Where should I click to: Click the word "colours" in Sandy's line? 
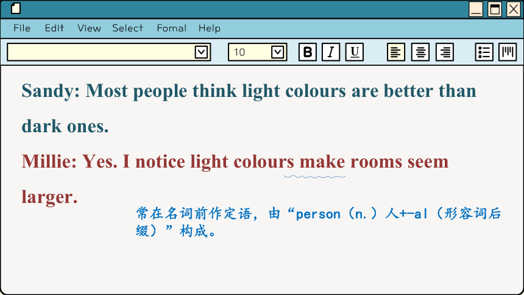pos(316,91)
